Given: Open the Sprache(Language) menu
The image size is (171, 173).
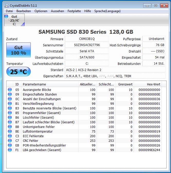Looking at the screenshot, I should coord(107,11).
